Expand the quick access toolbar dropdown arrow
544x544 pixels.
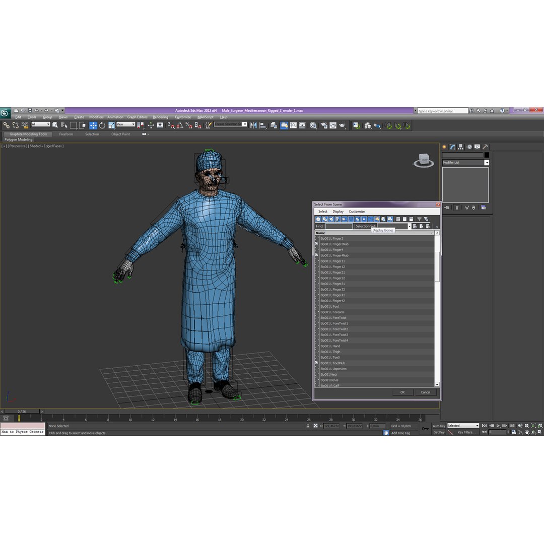pyautogui.click(x=63, y=111)
